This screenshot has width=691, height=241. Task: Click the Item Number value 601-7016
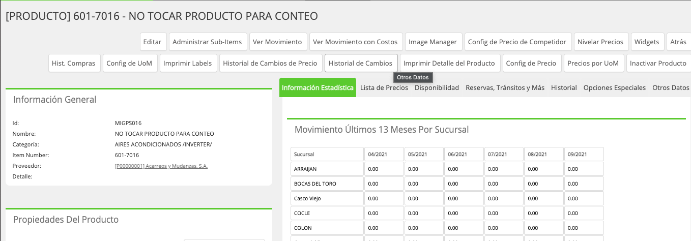(x=127, y=155)
